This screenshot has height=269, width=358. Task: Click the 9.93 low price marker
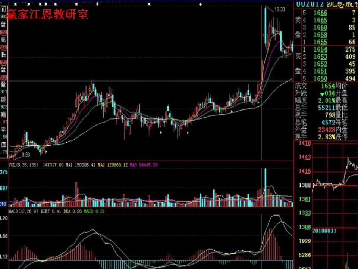(x=25, y=154)
